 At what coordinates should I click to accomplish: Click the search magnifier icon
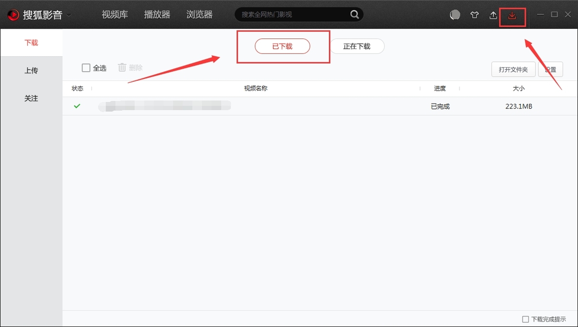(x=354, y=14)
